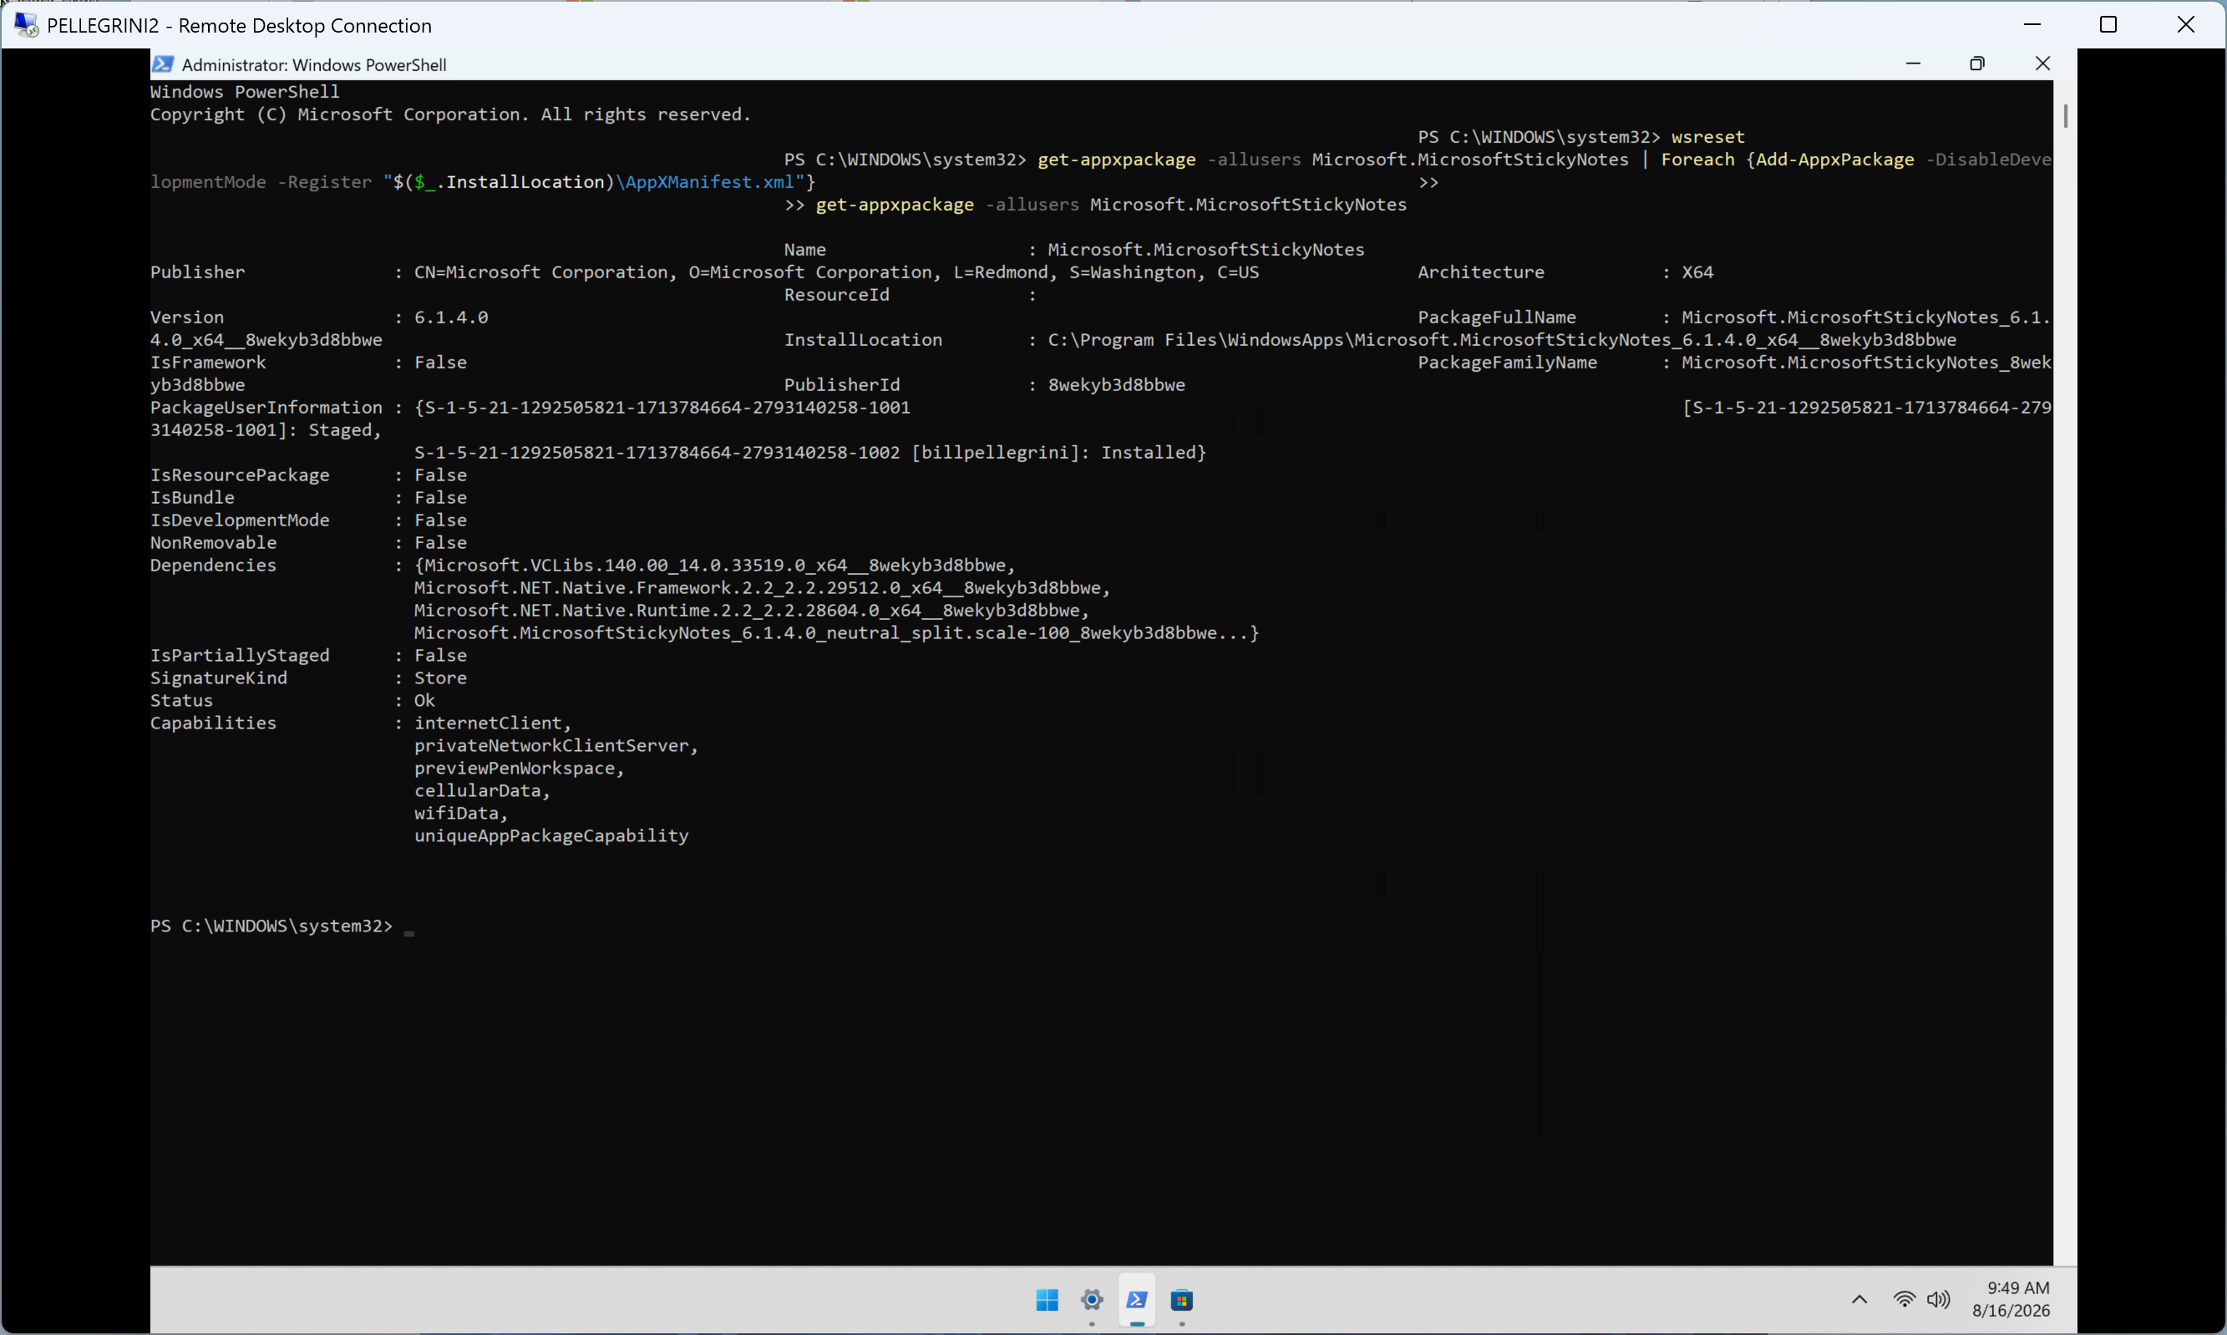The width and height of the screenshot is (2227, 1335).
Task: Open Settings from the taskbar
Action: tap(1092, 1300)
